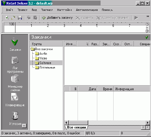
Task: Open the Правка menu
Action: point(22,10)
